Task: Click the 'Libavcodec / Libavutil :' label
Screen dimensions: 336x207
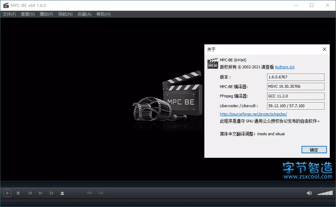Action: [239, 106]
